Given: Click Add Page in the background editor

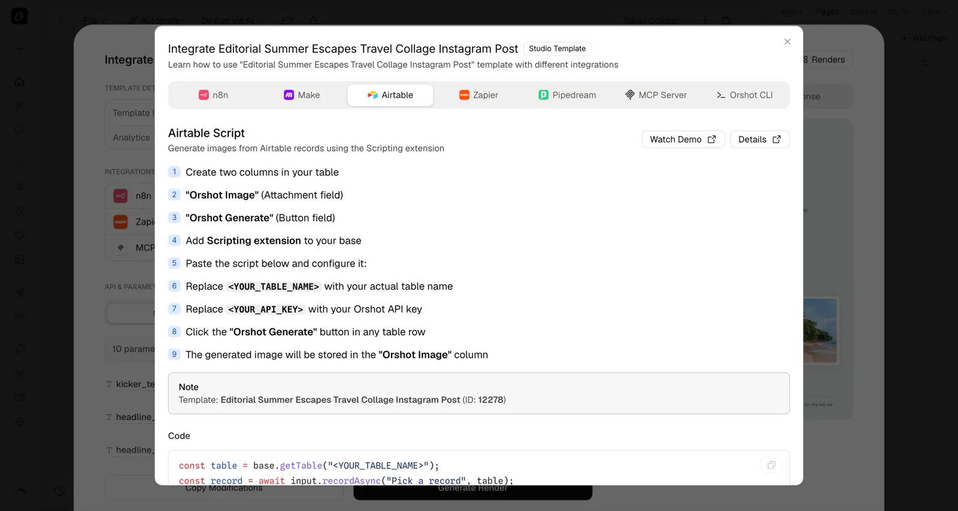Looking at the screenshot, I should coord(923,38).
